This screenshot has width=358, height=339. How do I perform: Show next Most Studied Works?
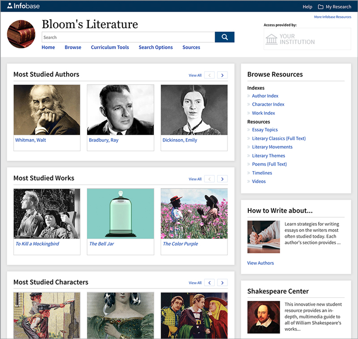coord(222,179)
